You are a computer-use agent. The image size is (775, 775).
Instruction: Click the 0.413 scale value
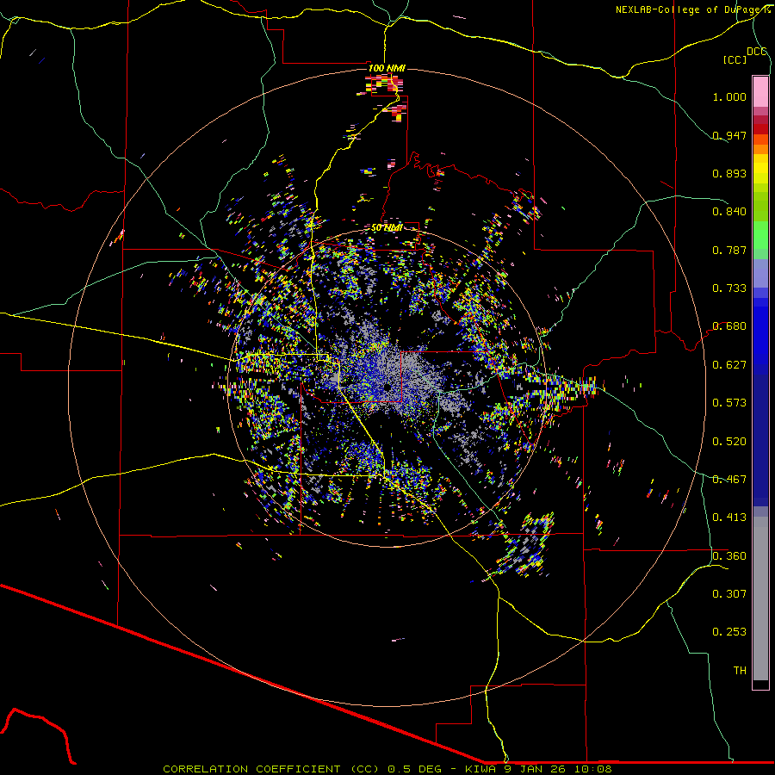[729, 518]
